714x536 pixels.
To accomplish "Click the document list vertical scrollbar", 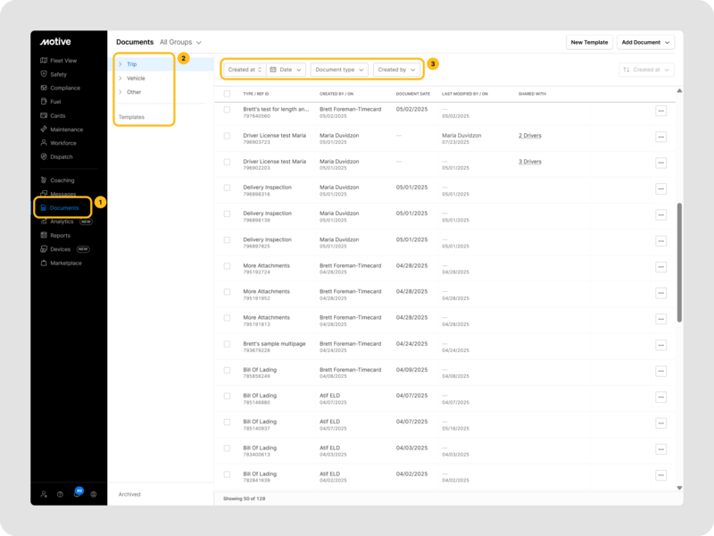I will (x=680, y=261).
